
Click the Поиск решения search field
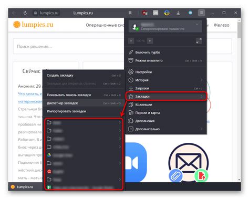pyautogui.click(x=69, y=46)
